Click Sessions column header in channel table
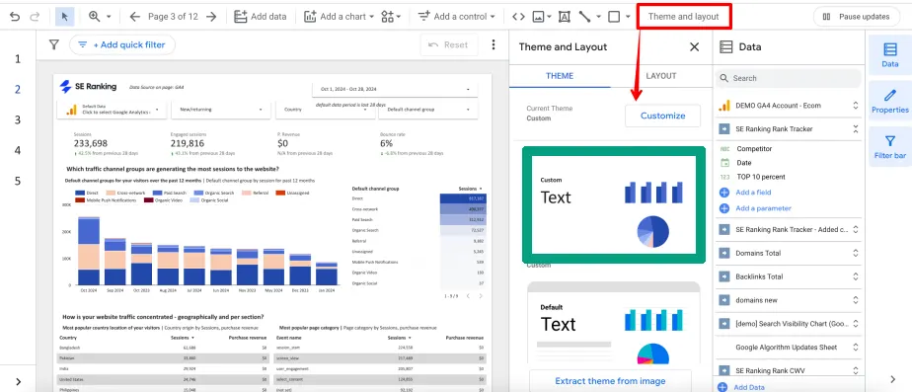 click(471, 189)
